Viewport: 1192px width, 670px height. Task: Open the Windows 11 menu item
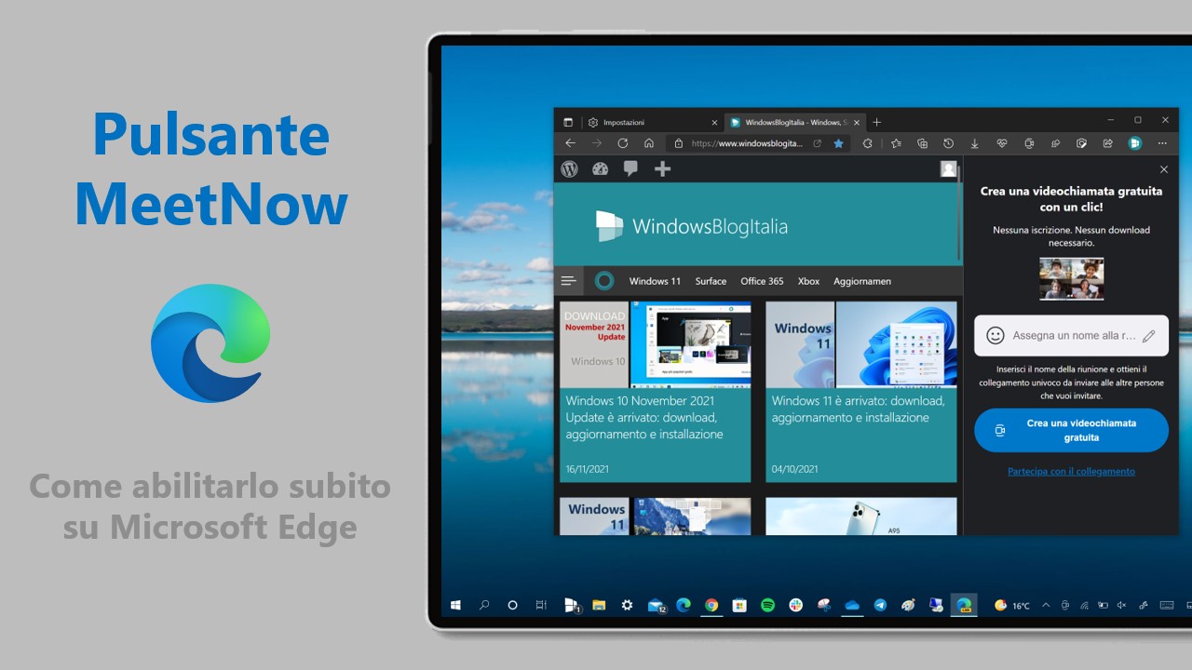(655, 281)
